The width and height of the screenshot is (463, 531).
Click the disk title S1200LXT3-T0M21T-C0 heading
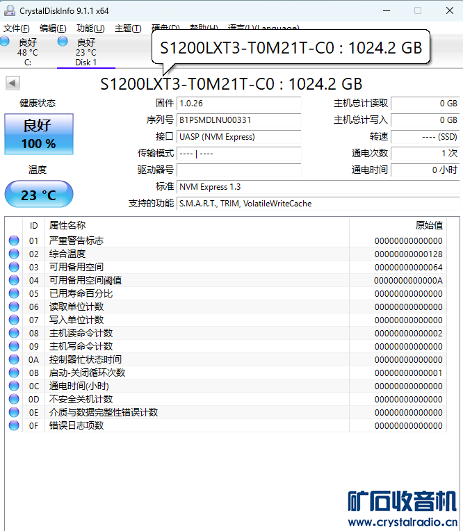[231, 84]
